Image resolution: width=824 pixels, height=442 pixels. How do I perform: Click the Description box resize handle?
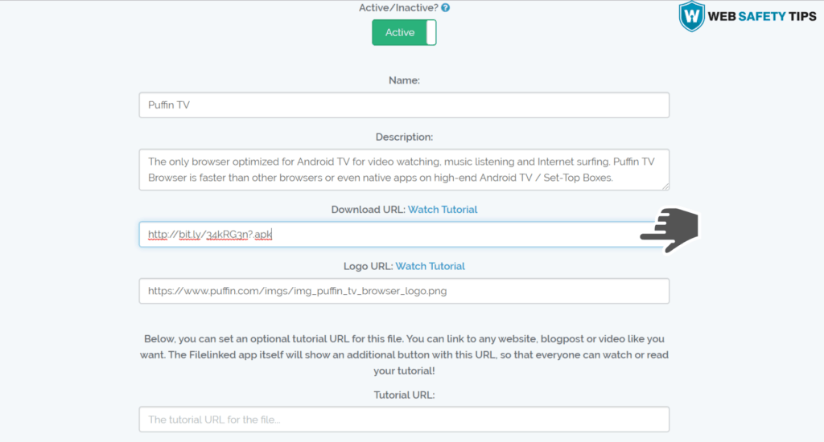(x=665, y=186)
